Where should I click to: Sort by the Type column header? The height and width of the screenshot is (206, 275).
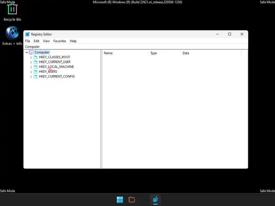pyautogui.click(x=165, y=53)
